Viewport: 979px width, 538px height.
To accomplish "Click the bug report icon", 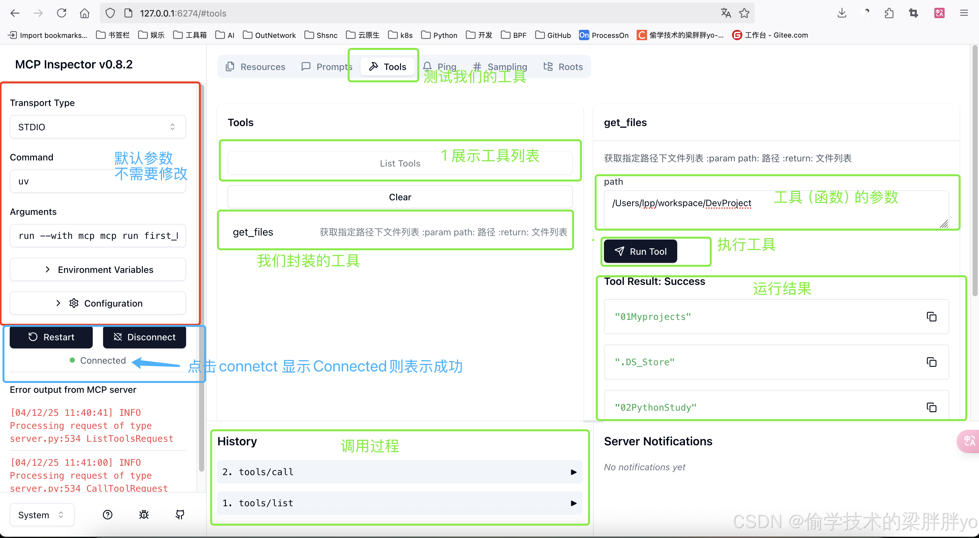I will 144,515.
